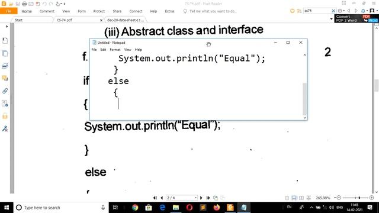The height and width of the screenshot is (213, 379).
Task: Open the Connect ribbon tab
Action: click(x=136, y=11)
